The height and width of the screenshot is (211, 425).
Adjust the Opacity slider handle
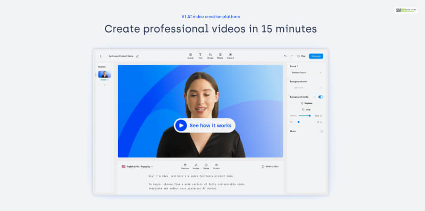[309, 115]
